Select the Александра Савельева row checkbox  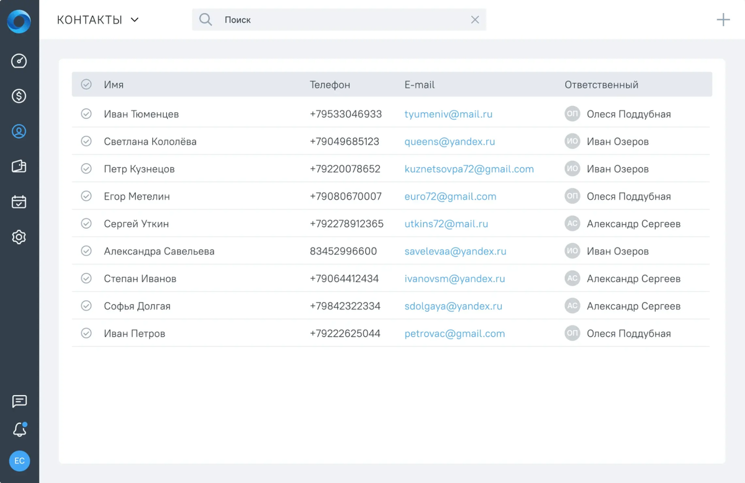point(86,251)
